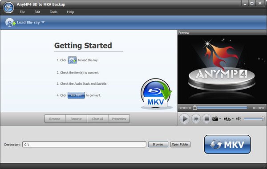Click 'Check the item(s) to convert.' text
The image size is (267, 169).
click(78, 73)
